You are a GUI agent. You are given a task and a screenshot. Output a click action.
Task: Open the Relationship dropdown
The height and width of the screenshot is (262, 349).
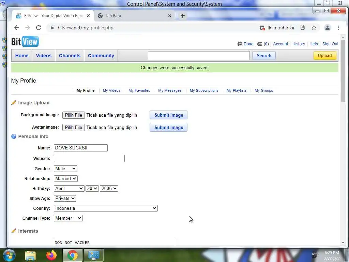tap(66, 178)
